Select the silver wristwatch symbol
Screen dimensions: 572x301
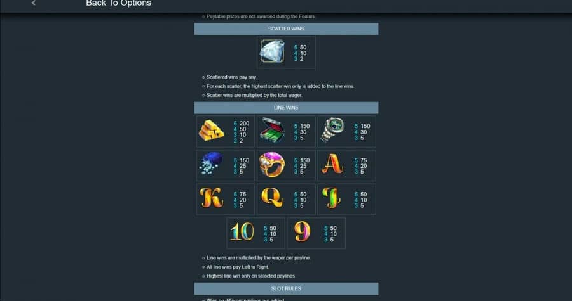click(332, 130)
